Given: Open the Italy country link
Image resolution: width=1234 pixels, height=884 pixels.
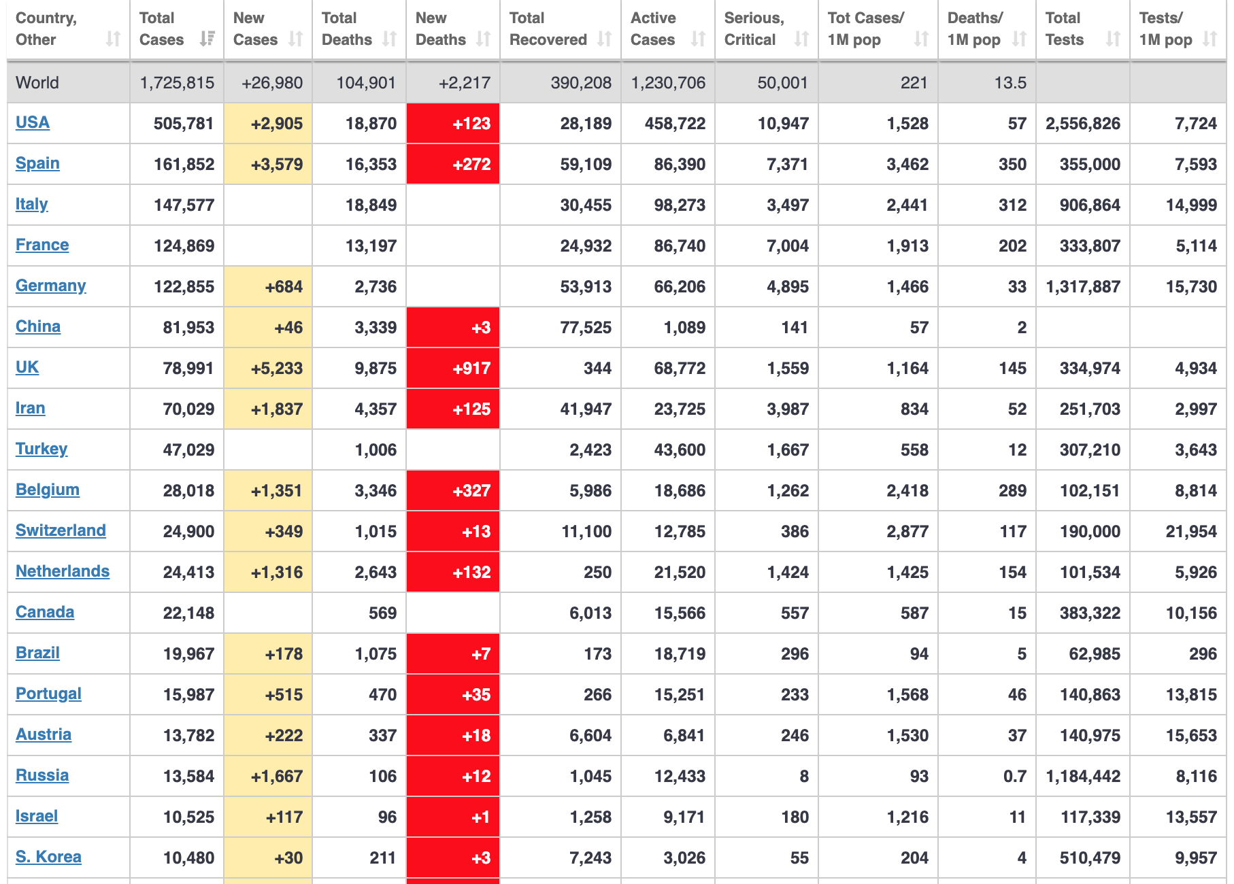Looking at the screenshot, I should (31, 204).
